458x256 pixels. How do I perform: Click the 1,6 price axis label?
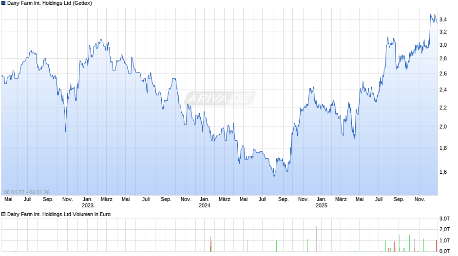(x=443, y=172)
